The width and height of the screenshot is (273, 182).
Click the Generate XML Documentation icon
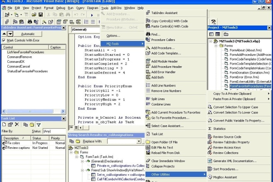point(210,161)
